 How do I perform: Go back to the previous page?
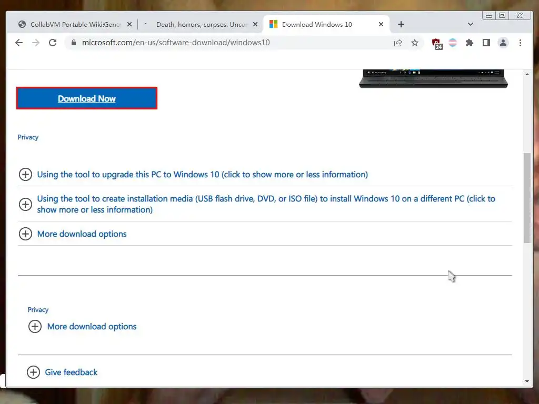19,43
